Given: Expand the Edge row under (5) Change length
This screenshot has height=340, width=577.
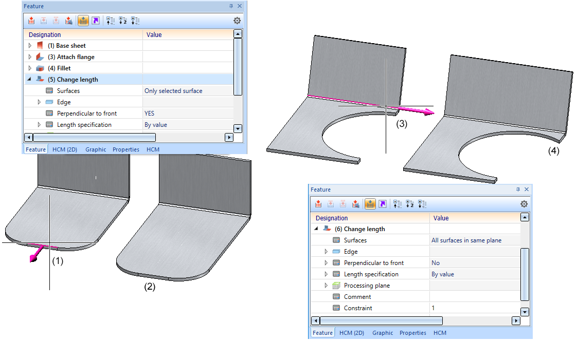Looking at the screenshot, I should coord(39,102).
